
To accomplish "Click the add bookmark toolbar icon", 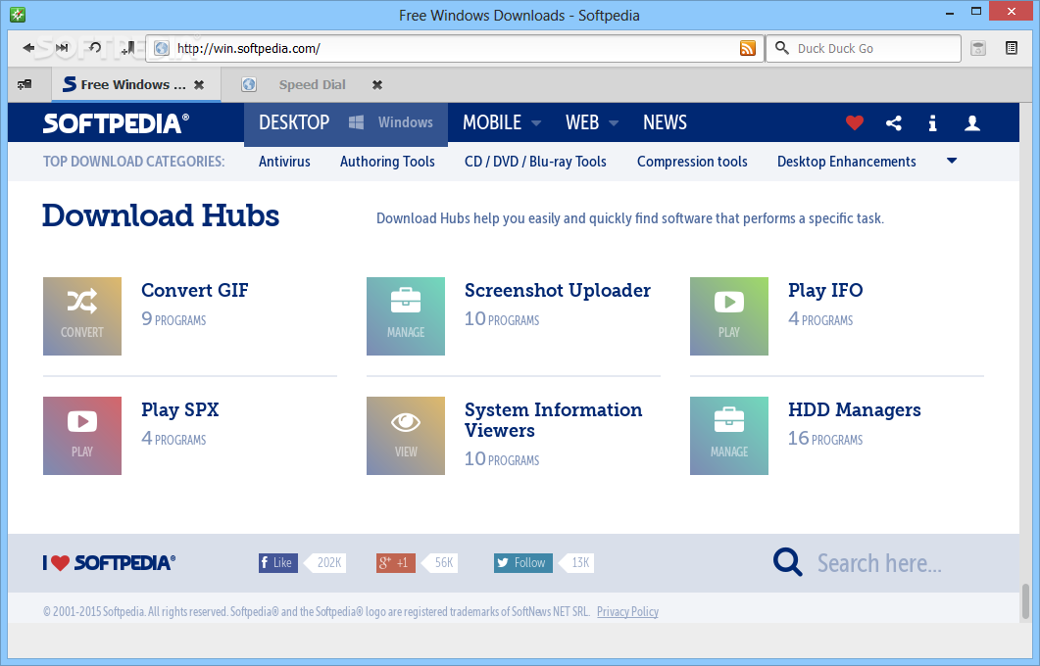I will (128, 48).
